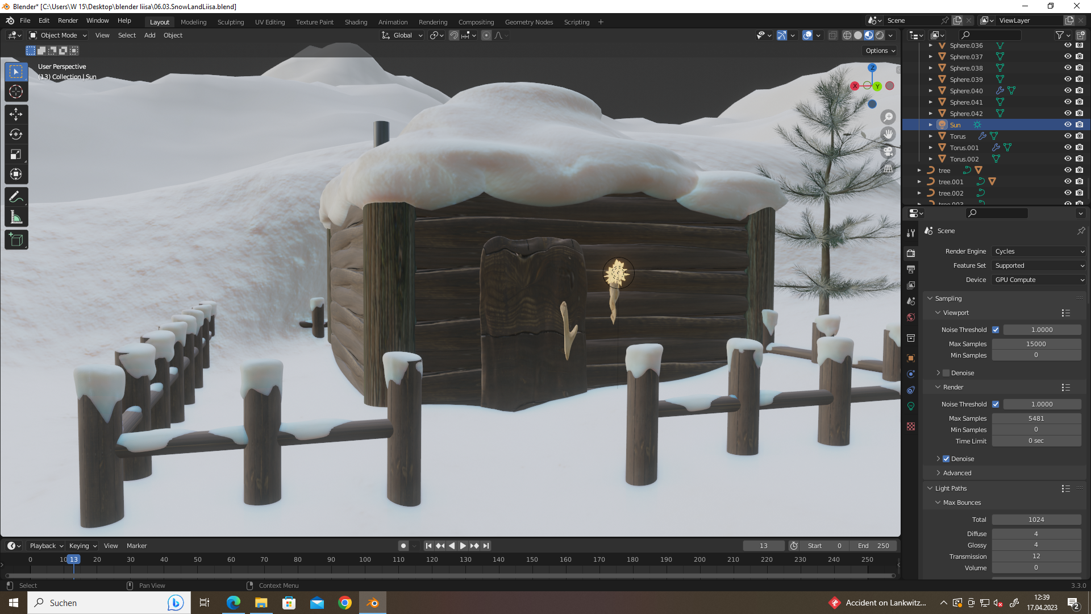
Task: Jump to the timeline end frame
Action: pyautogui.click(x=486, y=546)
